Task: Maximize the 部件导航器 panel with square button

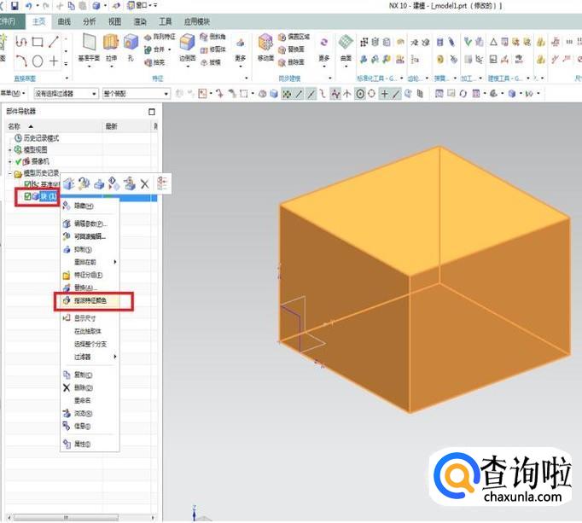Action: coord(152,112)
